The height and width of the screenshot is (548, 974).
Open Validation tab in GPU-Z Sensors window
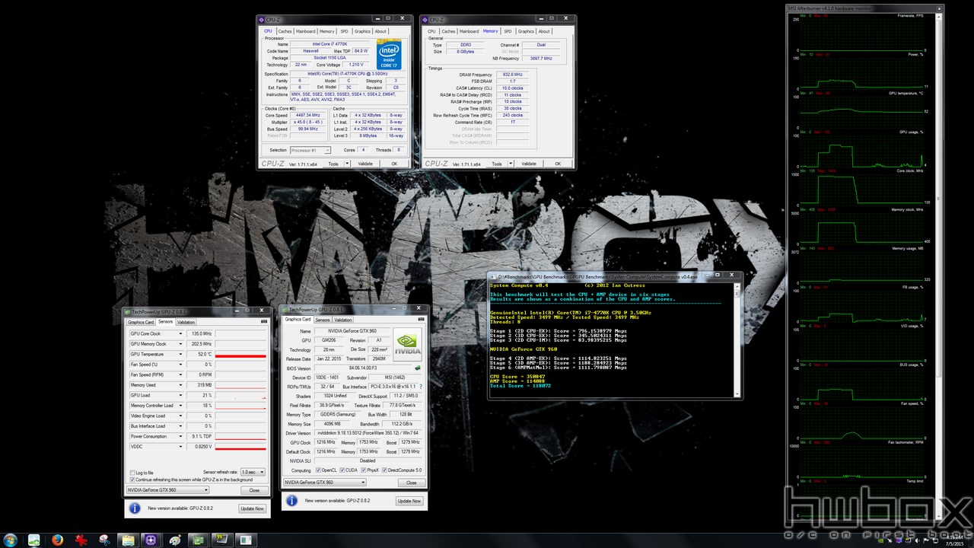tap(186, 322)
